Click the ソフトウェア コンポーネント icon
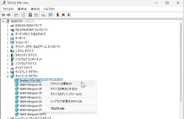Image resolution: width=184 pixels, height=119 pixels. pos(12,59)
